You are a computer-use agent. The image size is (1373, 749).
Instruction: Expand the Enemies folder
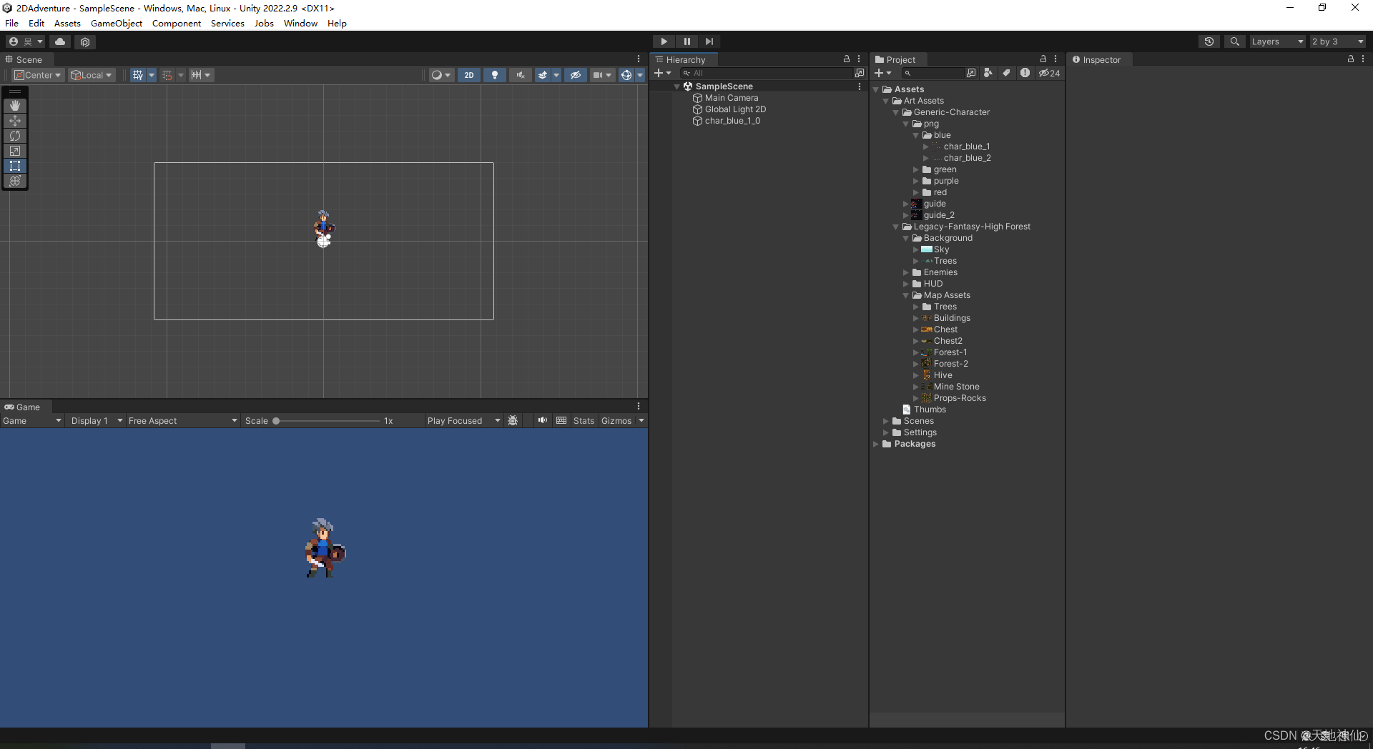[905, 272]
